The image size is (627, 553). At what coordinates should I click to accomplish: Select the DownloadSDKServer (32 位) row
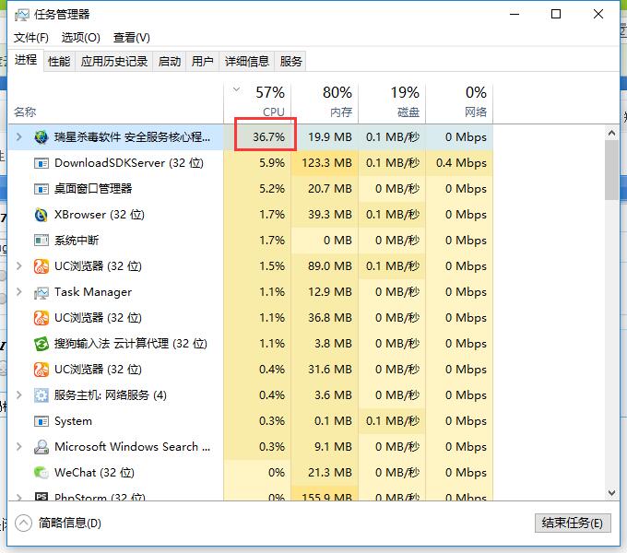(x=251, y=163)
